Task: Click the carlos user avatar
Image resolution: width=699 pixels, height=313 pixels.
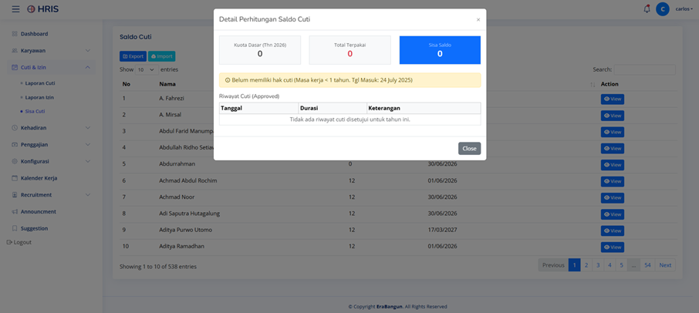Action: point(663,9)
